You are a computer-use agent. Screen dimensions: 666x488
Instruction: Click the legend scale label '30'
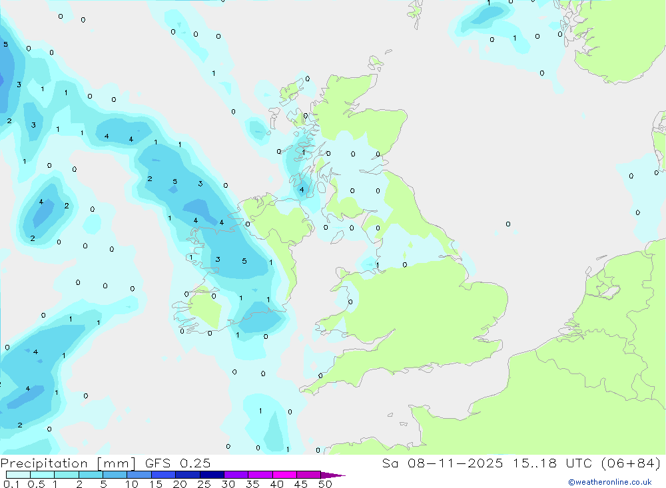pyautogui.click(x=228, y=484)
